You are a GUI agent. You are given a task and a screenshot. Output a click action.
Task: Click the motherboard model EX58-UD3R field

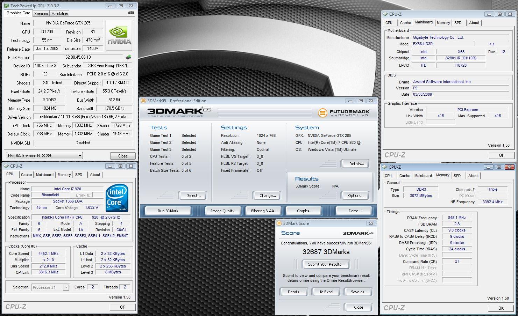point(442,44)
